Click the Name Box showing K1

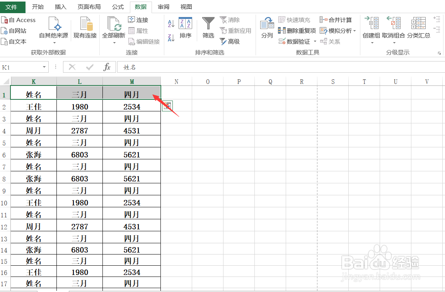(x=21, y=67)
